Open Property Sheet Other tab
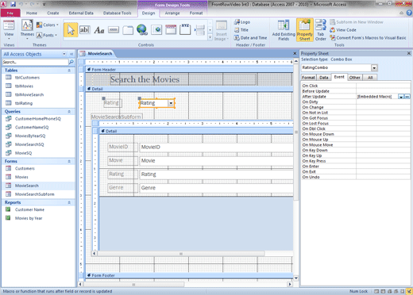This screenshot has height=295, width=413. (354, 78)
